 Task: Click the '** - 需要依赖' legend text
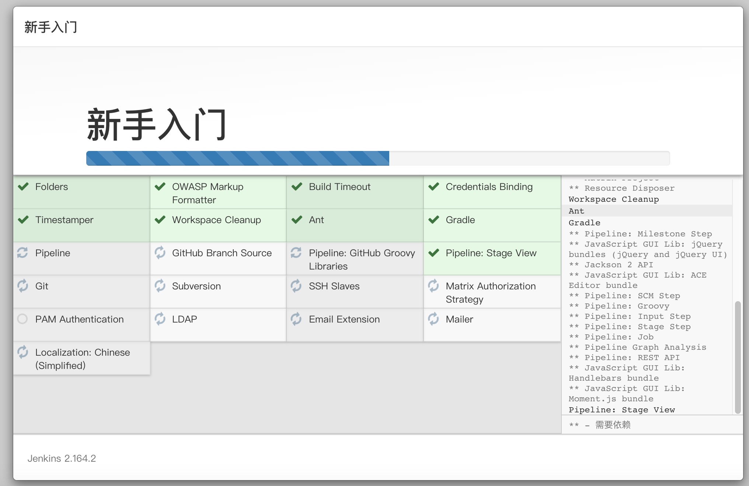(600, 425)
